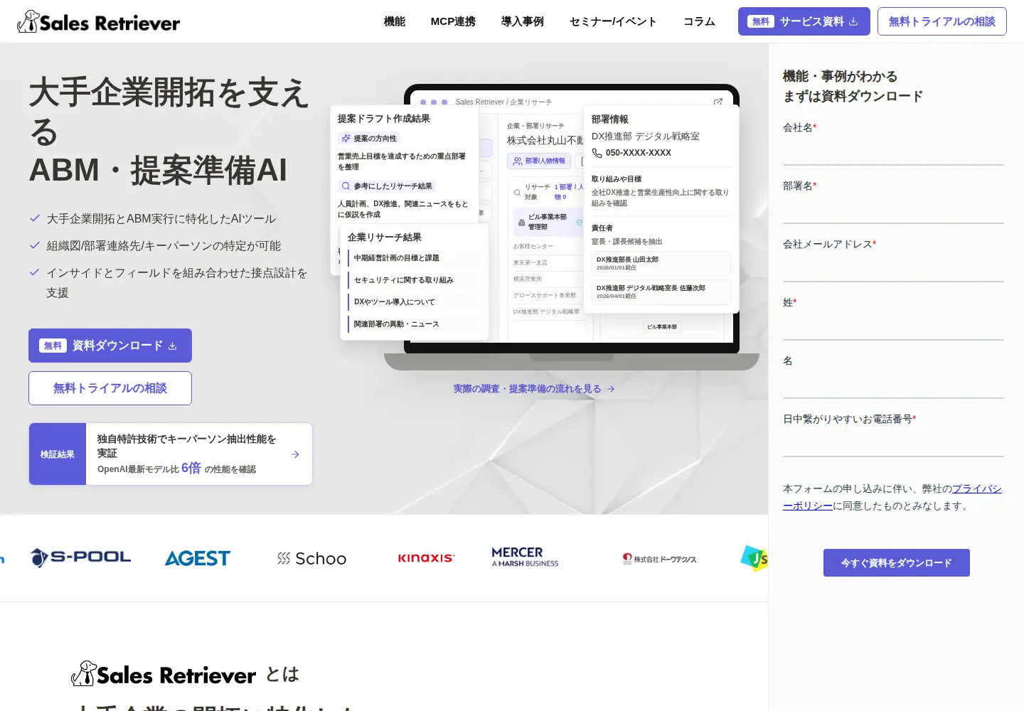Click the Sales Retriever とは section logo
The height and width of the screenshot is (711, 1024).
point(164,674)
